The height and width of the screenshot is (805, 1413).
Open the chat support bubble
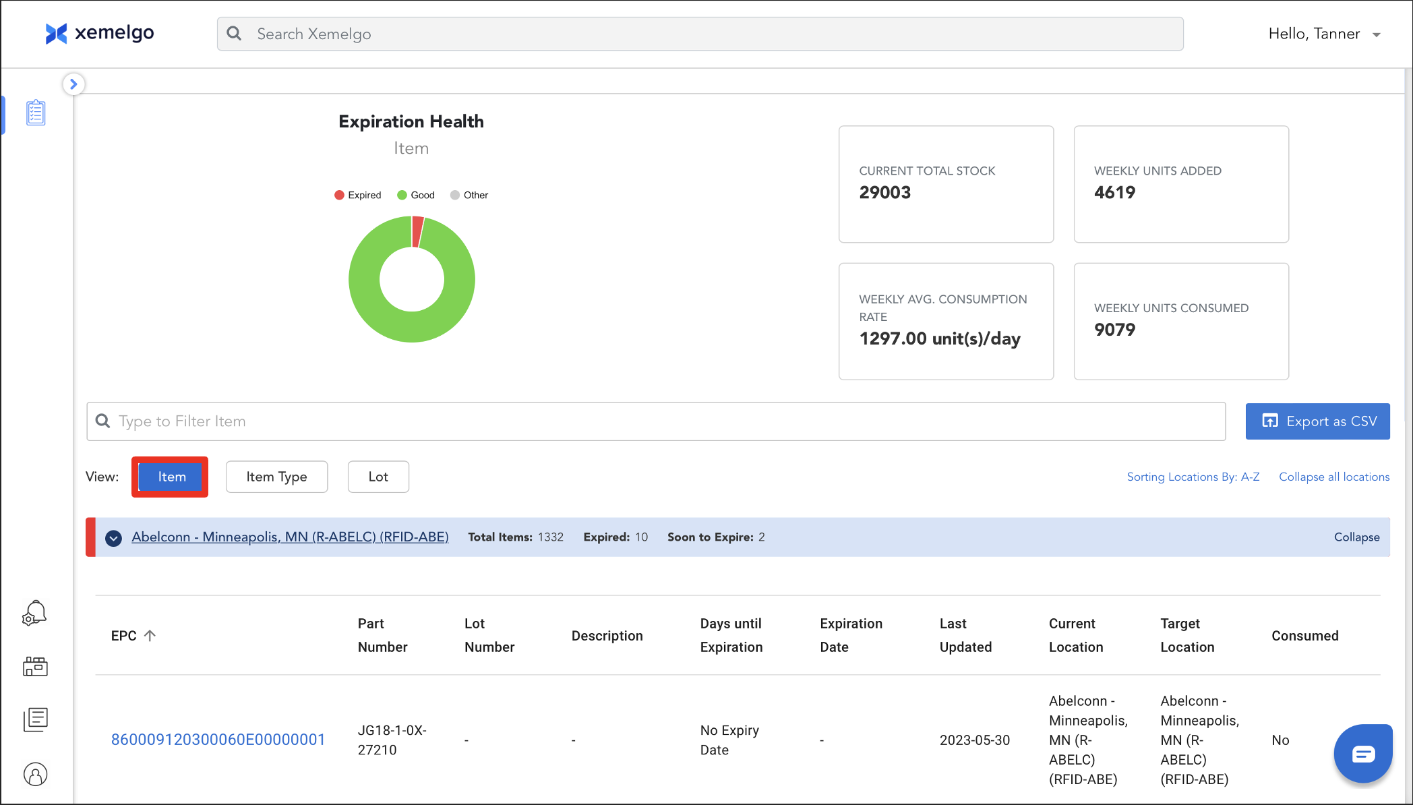(x=1362, y=754)
